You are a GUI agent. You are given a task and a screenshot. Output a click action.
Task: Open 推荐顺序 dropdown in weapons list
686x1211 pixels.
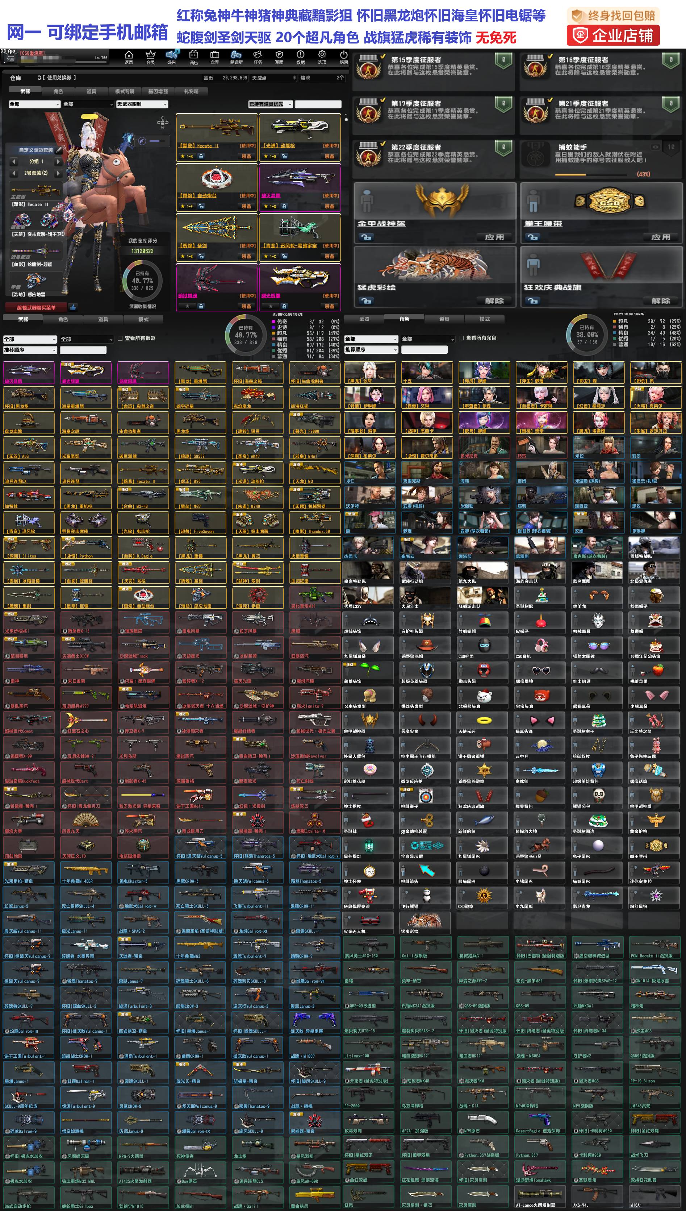point(30,350)
